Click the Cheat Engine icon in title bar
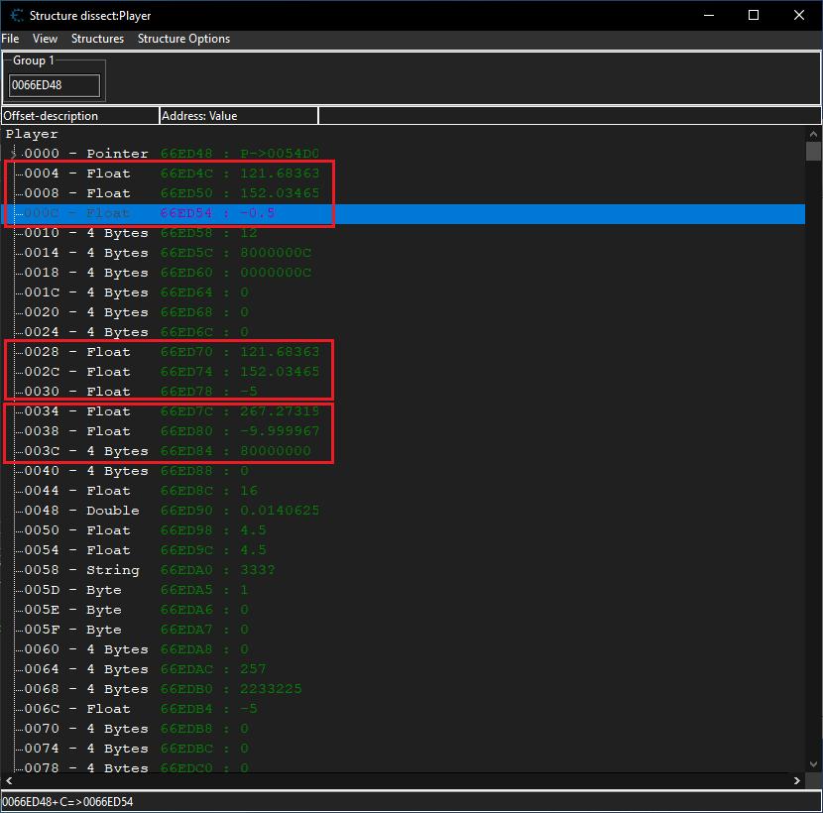Viewport: 823px width, 813px height. (15, 15)
